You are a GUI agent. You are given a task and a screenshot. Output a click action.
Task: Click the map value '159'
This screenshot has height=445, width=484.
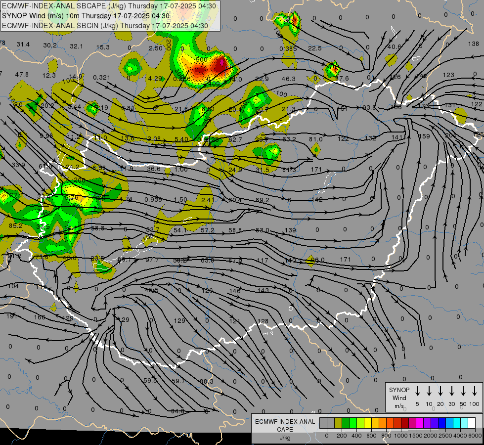[424, 136]
